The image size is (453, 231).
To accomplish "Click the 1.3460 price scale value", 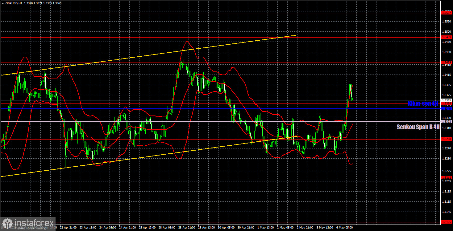I will point(446,52).
